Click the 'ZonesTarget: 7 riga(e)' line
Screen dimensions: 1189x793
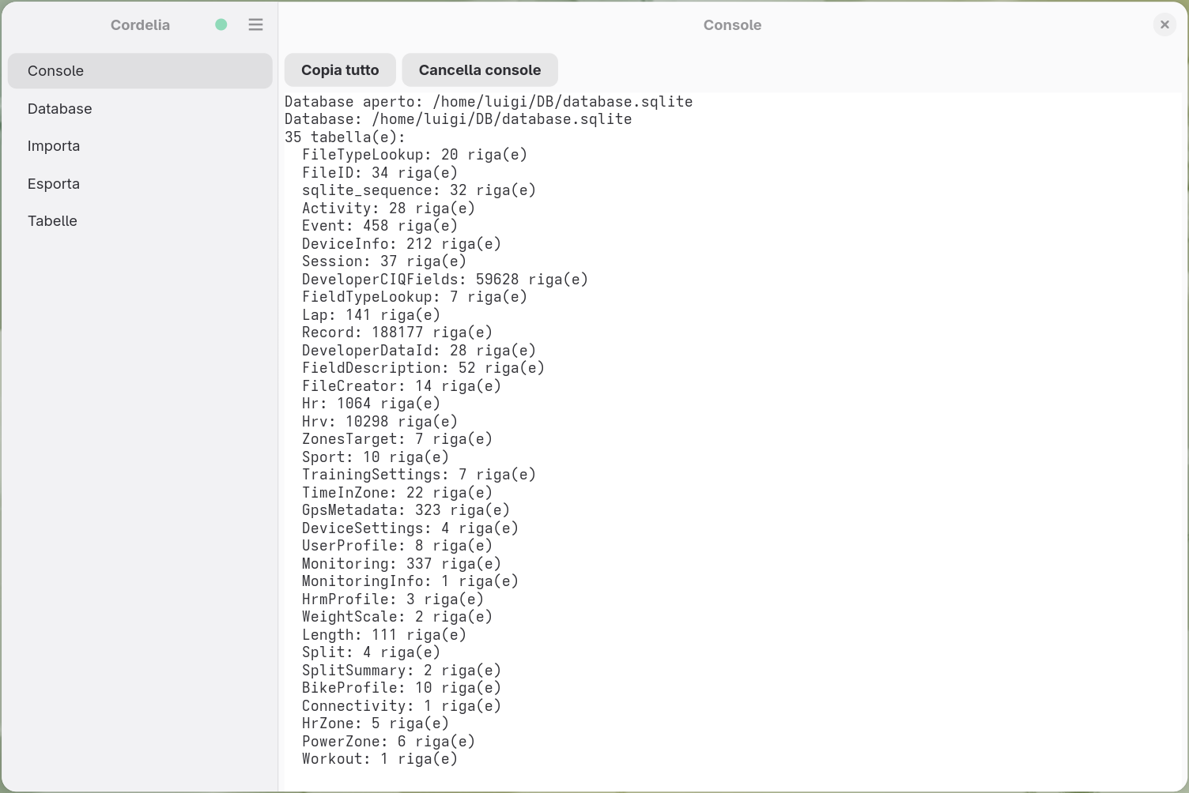tap(397, 439)
